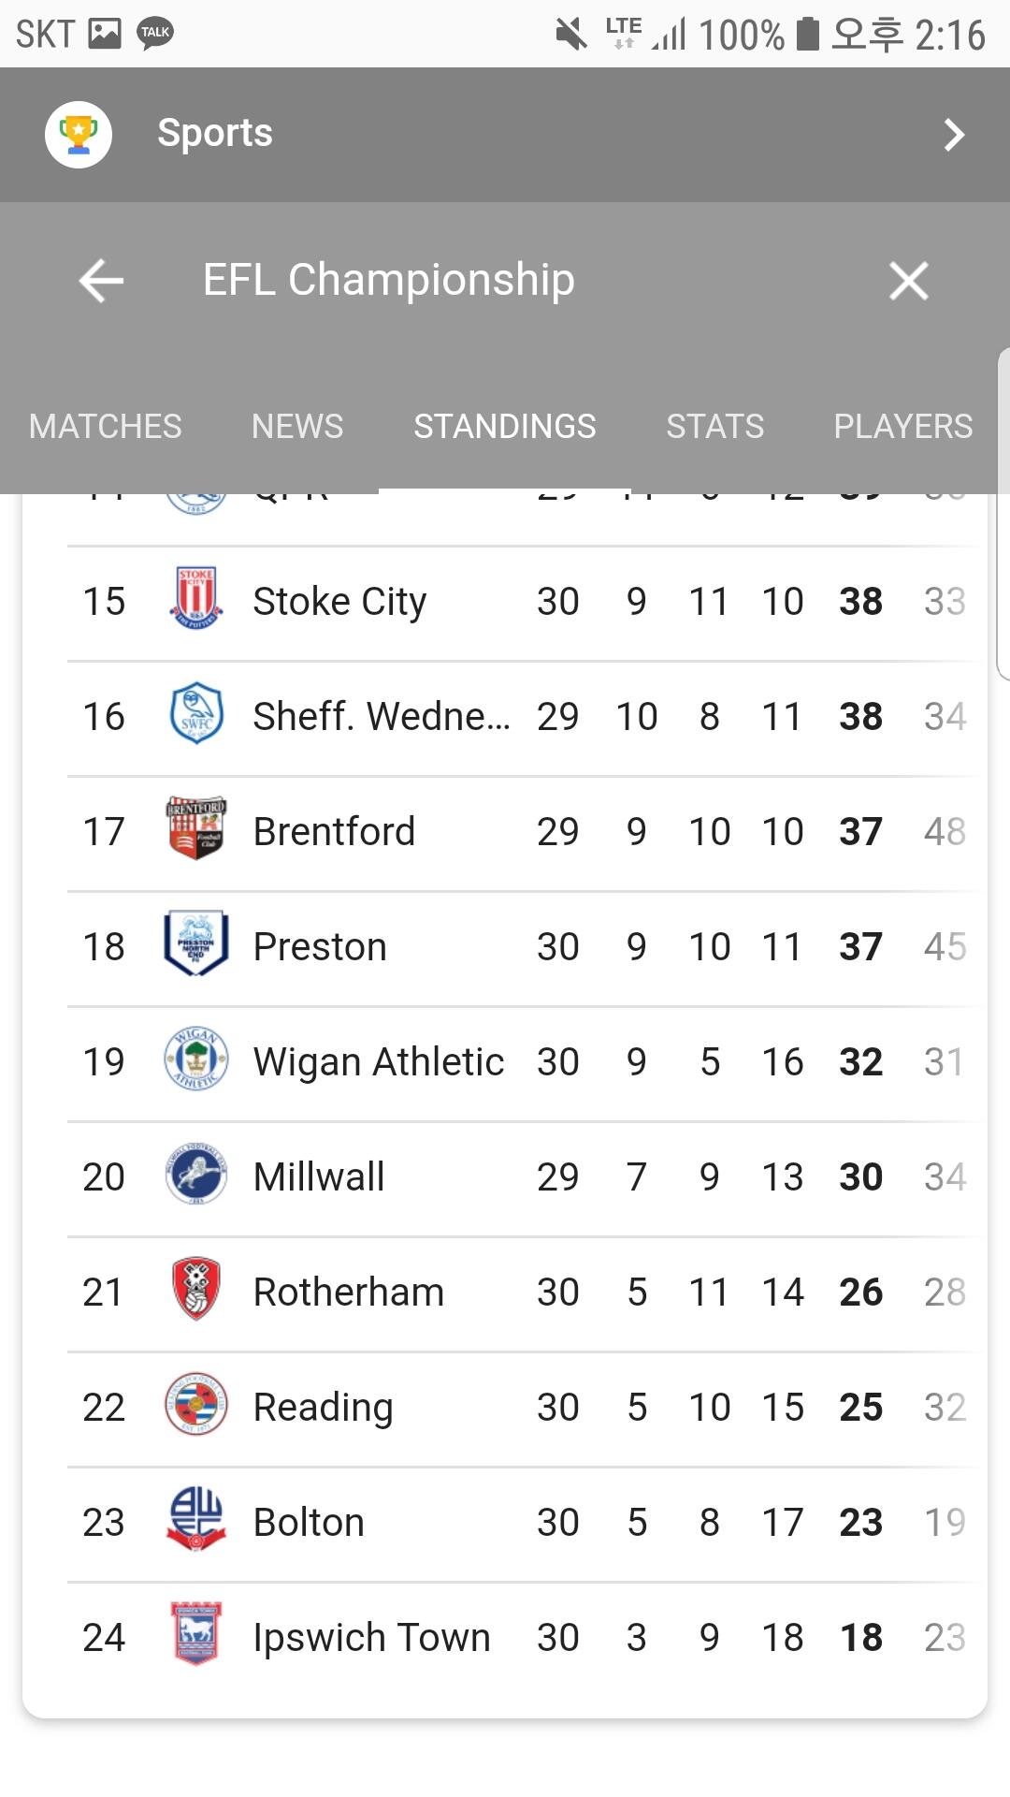Tap the Stoke City club crest

[x=196, y=599]
